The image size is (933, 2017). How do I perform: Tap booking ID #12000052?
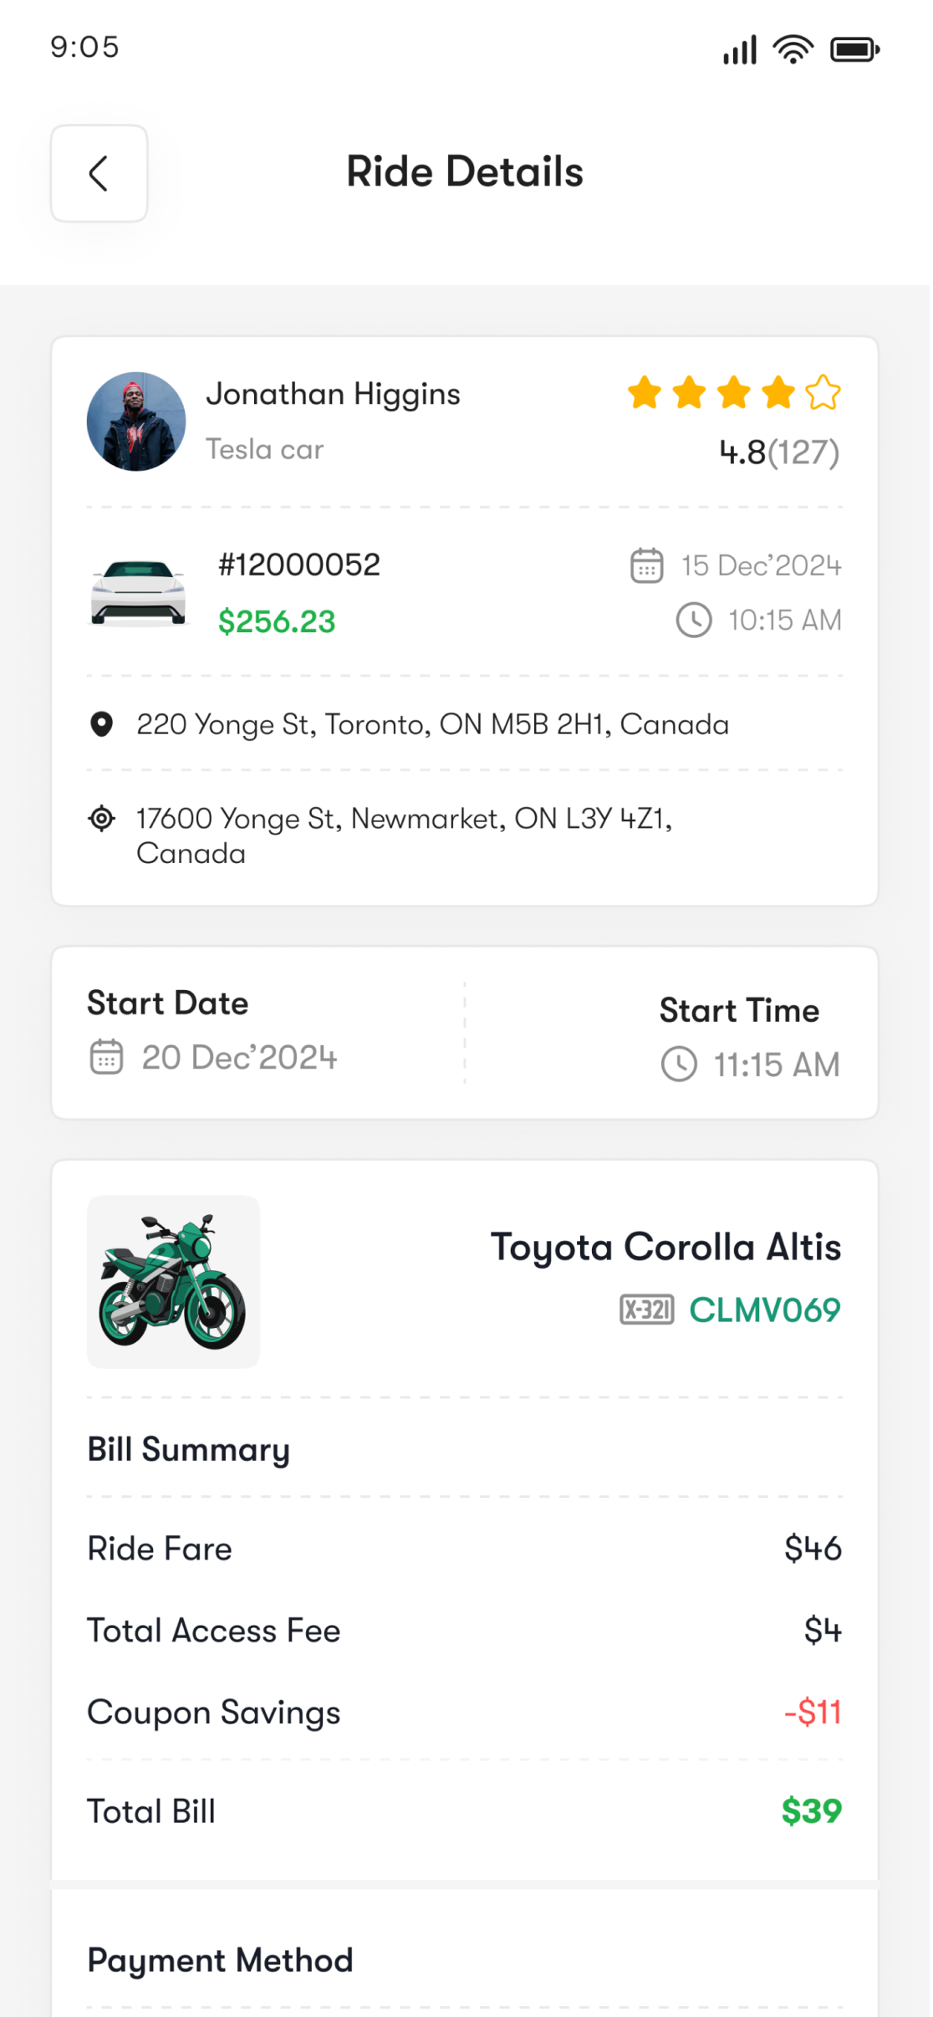pos(299,564)
